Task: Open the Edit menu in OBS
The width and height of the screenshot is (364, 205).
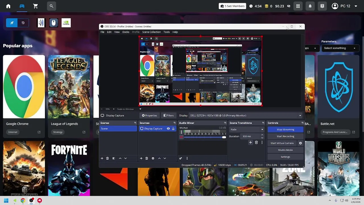Action: (109, 32)
